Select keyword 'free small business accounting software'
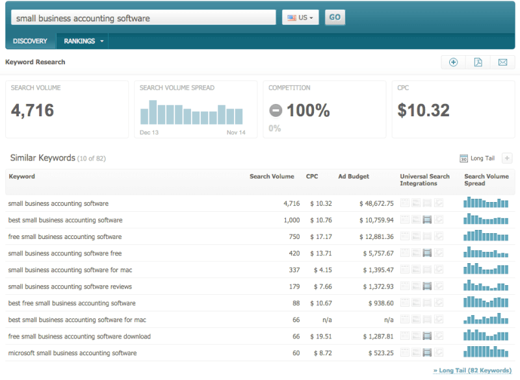Viewport: 520px width, 380px height. click(65, 237)
